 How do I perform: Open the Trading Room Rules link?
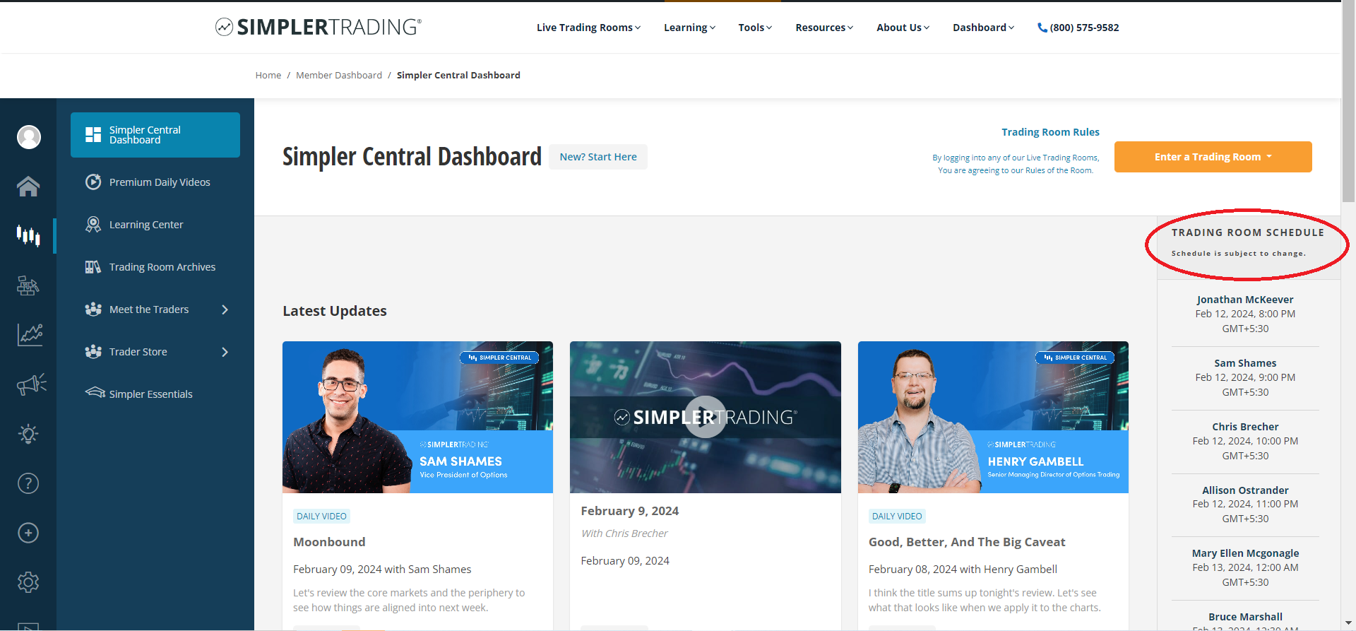click(x=1050, y=132)
